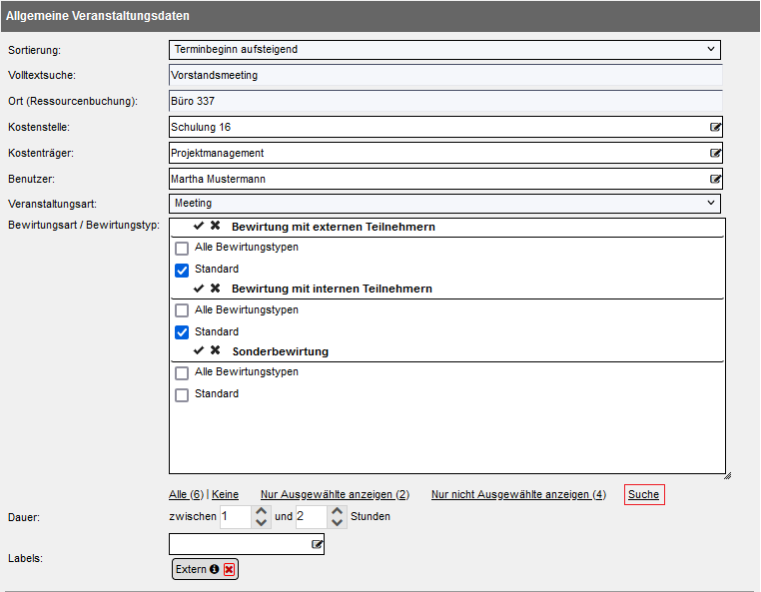Click the Sonderbewirtung heading
This screenshot has width=761, height=592.
[x=281, y=351]
